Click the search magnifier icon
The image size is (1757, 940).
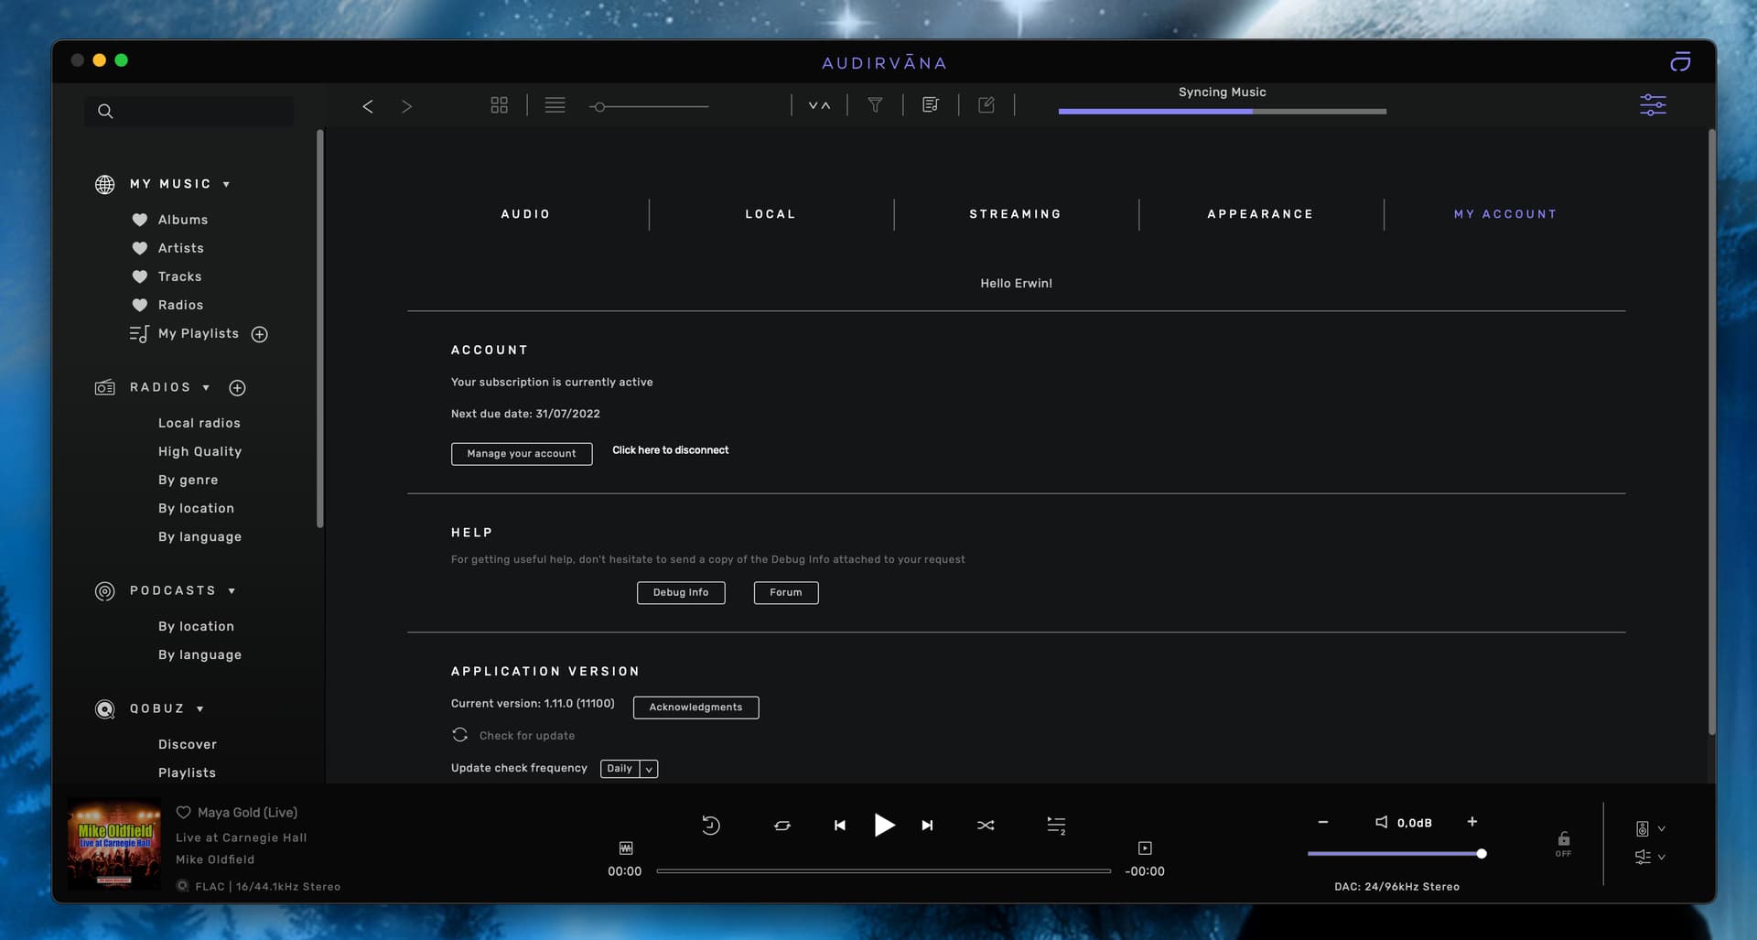tap(105, 111)
